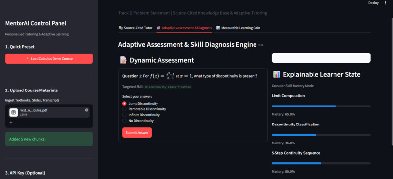Click the Dynamic Assessment notepad icon
The image size is (393, 179).
[123, 60]
